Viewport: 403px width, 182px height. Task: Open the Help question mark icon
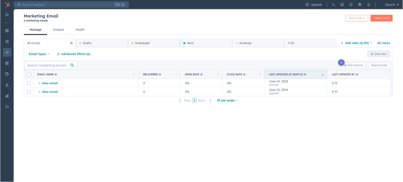[351, 4]
